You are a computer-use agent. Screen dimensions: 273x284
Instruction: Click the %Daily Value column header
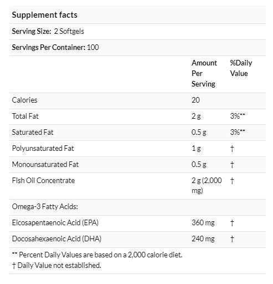[x=241, y=68]
